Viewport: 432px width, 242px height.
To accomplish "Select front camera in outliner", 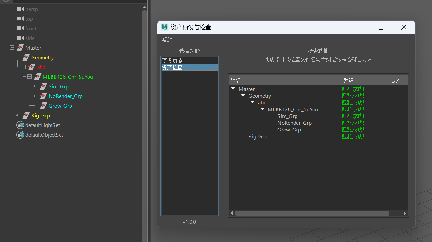I will pyautogui.click(x=31, y=28).
